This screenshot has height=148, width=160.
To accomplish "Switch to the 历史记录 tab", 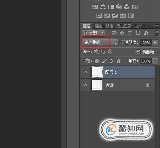I will click(x=124, y=26).
